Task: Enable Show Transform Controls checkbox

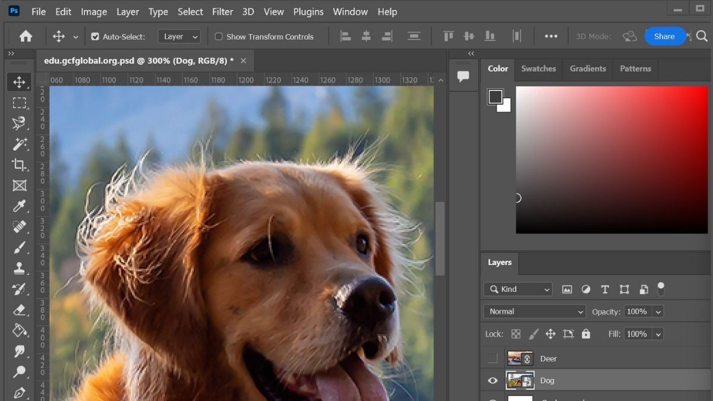Action: pos(219,36)
